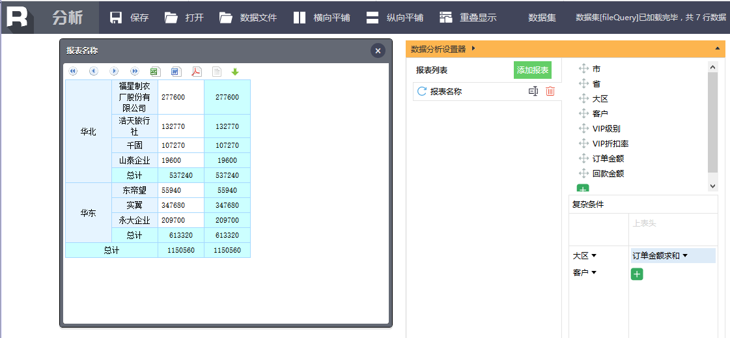Open the 客户 row header dropdown
The height and width of the screenshot is (338, 730).
594,272
